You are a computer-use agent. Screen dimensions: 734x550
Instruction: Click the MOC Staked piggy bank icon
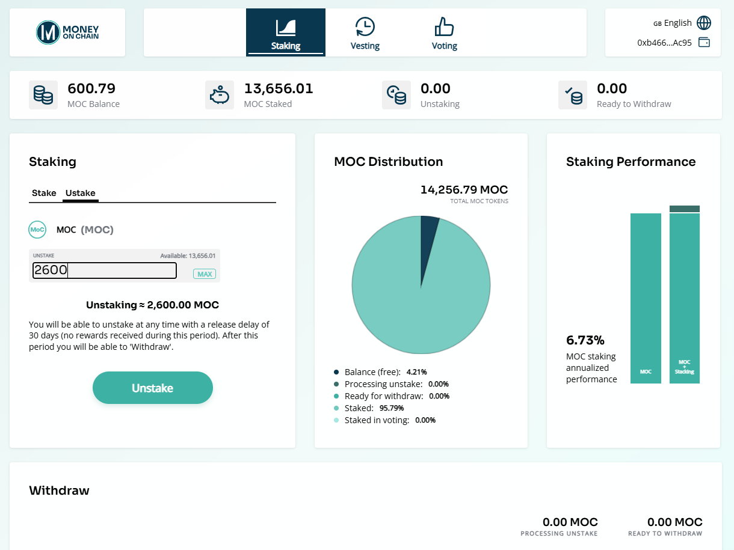point(220,95)
